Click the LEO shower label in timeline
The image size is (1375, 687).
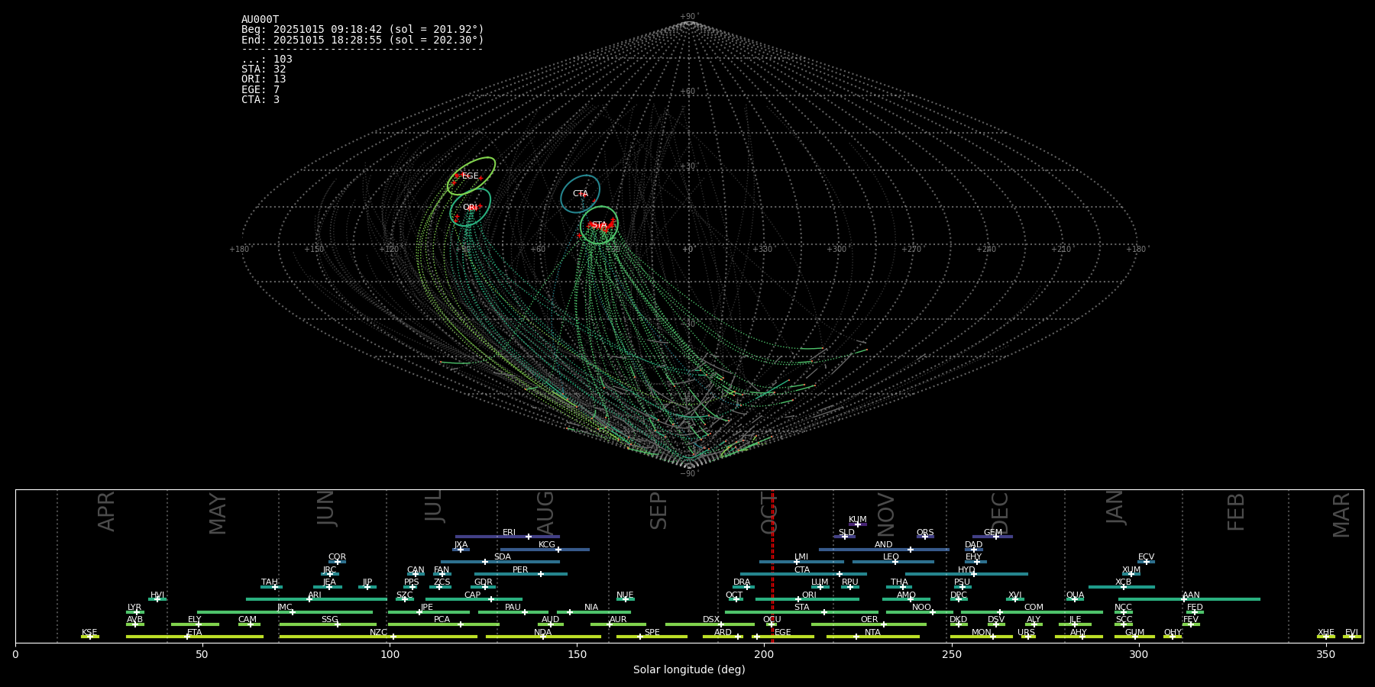[x=891, y=557]
